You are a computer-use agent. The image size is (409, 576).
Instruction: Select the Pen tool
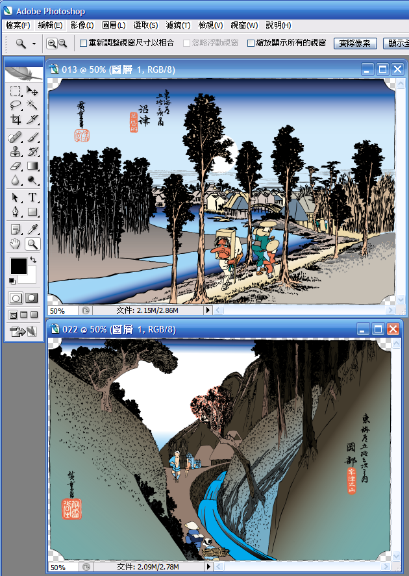point(15,212)
